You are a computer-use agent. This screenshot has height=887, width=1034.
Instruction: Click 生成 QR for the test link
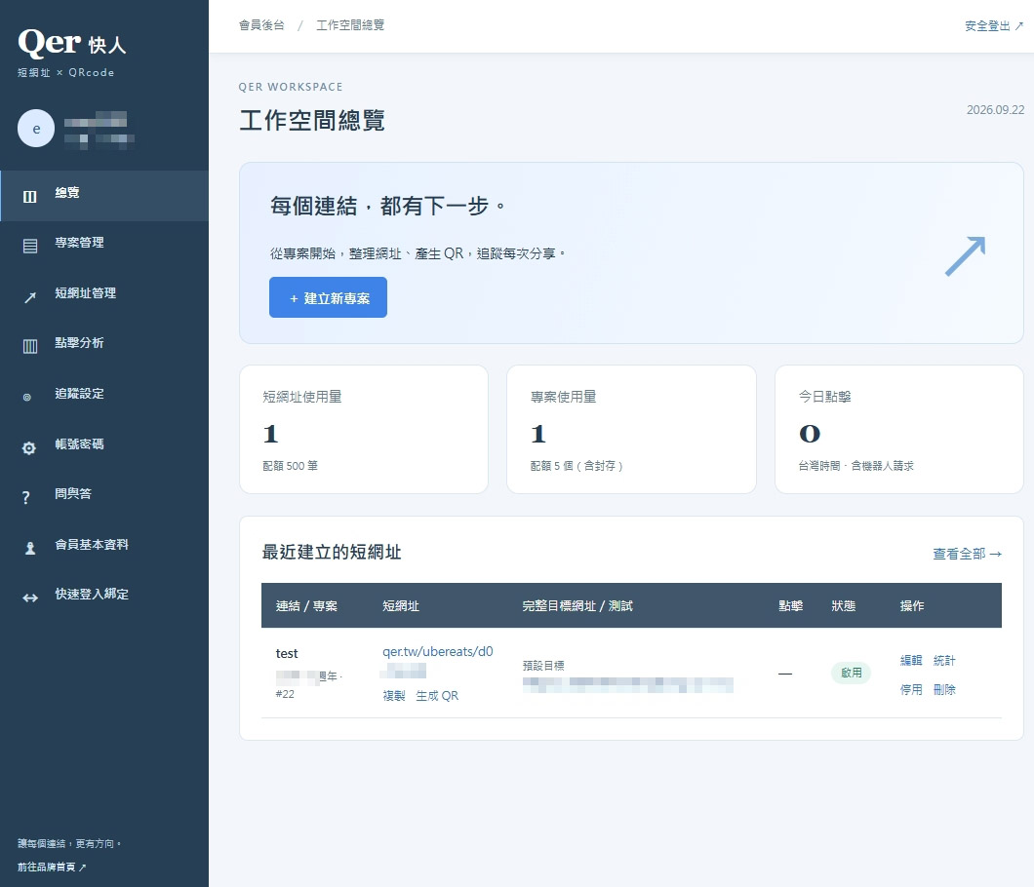point(437,695)
